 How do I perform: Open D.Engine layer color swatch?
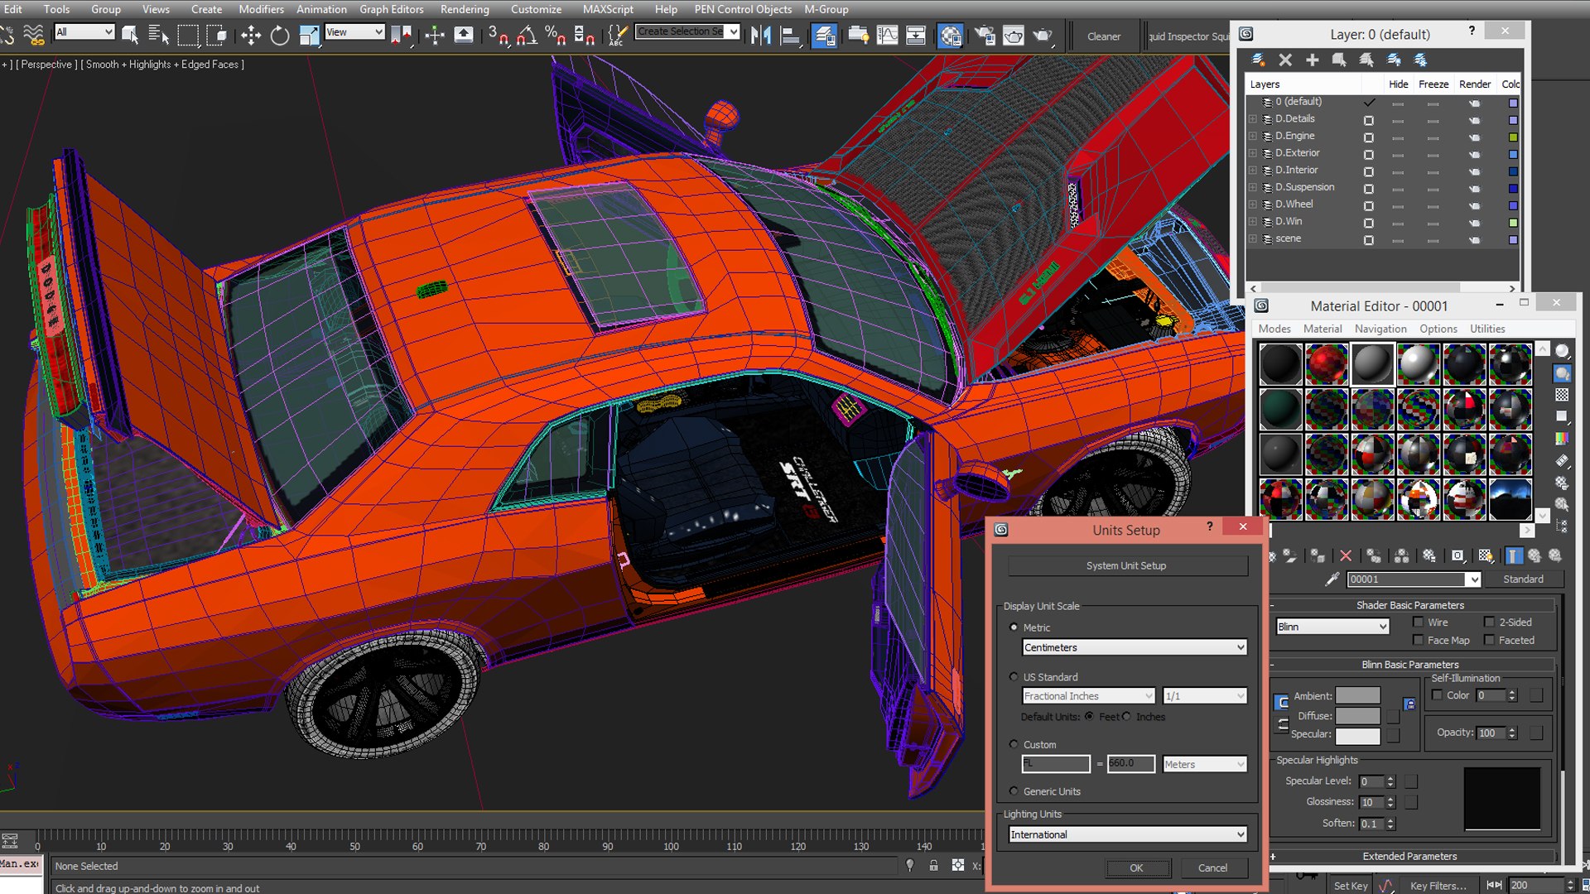pyautogui.click(x=1514, y=137)
